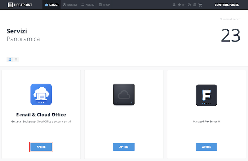Click the power logout icon

pos(189,5)
